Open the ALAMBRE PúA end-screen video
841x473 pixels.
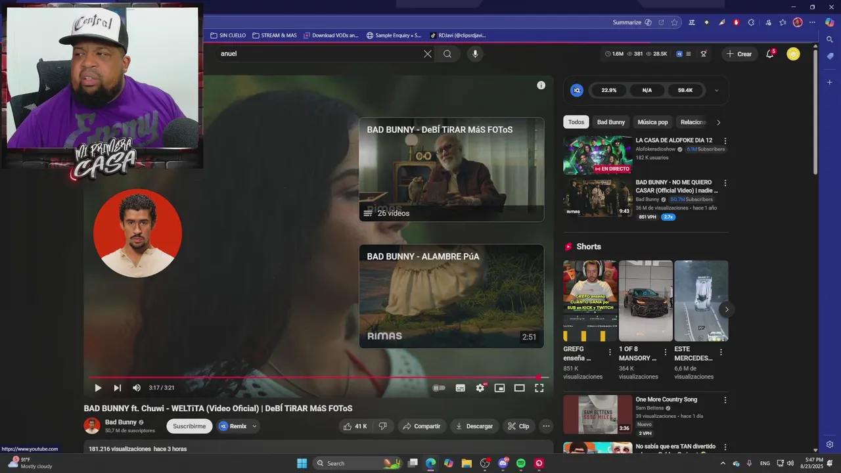[451, 296]
